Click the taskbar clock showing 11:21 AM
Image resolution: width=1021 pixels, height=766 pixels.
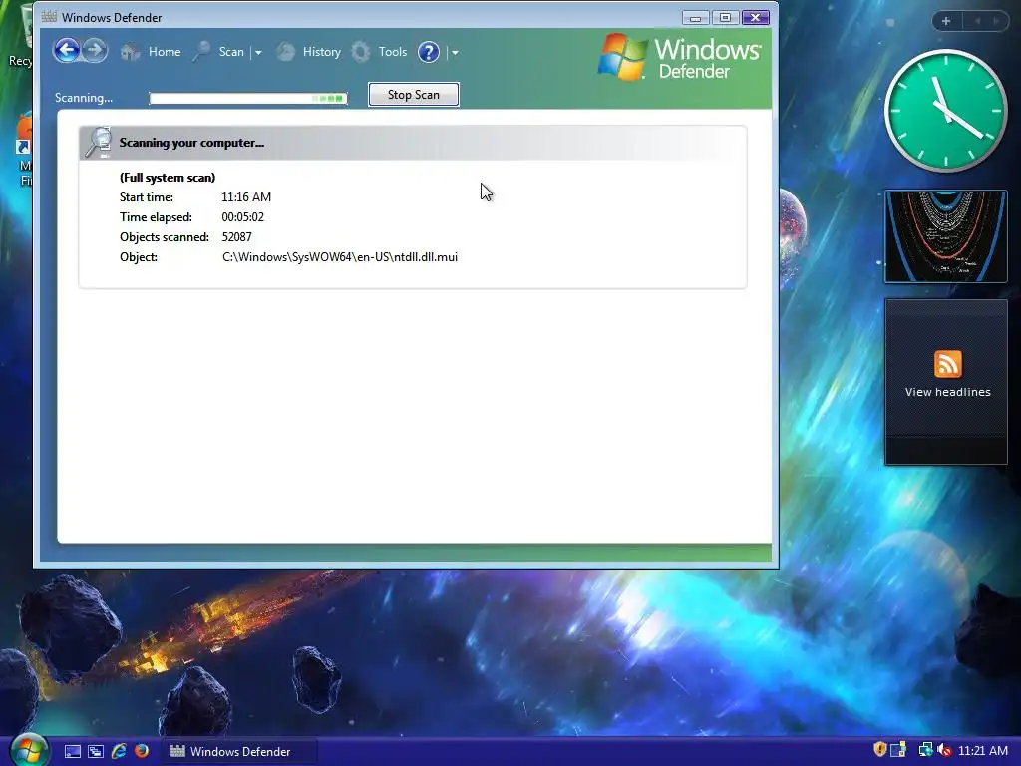click(x=982, y=751)
